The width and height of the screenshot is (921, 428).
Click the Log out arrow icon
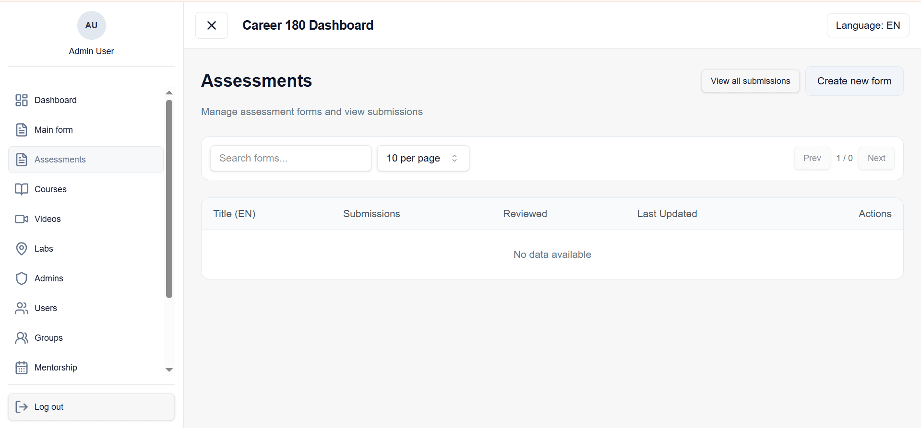click(22, 407)
